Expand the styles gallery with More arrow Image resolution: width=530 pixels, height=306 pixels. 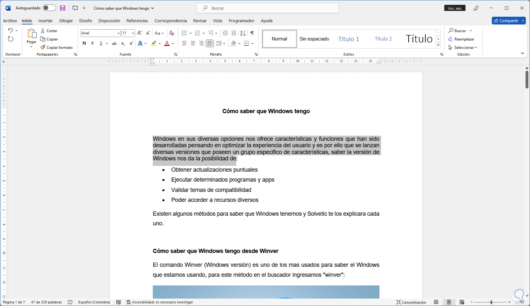point(438,45)
